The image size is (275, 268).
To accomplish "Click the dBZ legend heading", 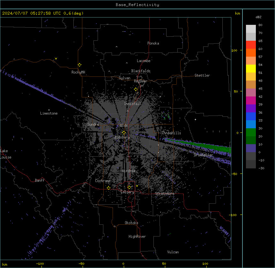I will (258, 17).
